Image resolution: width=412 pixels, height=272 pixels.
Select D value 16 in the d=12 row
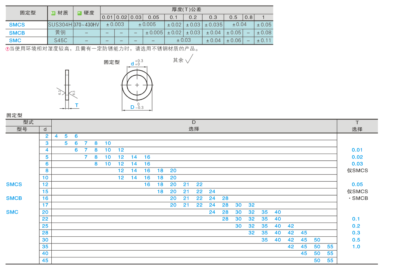tap(147, 184)
